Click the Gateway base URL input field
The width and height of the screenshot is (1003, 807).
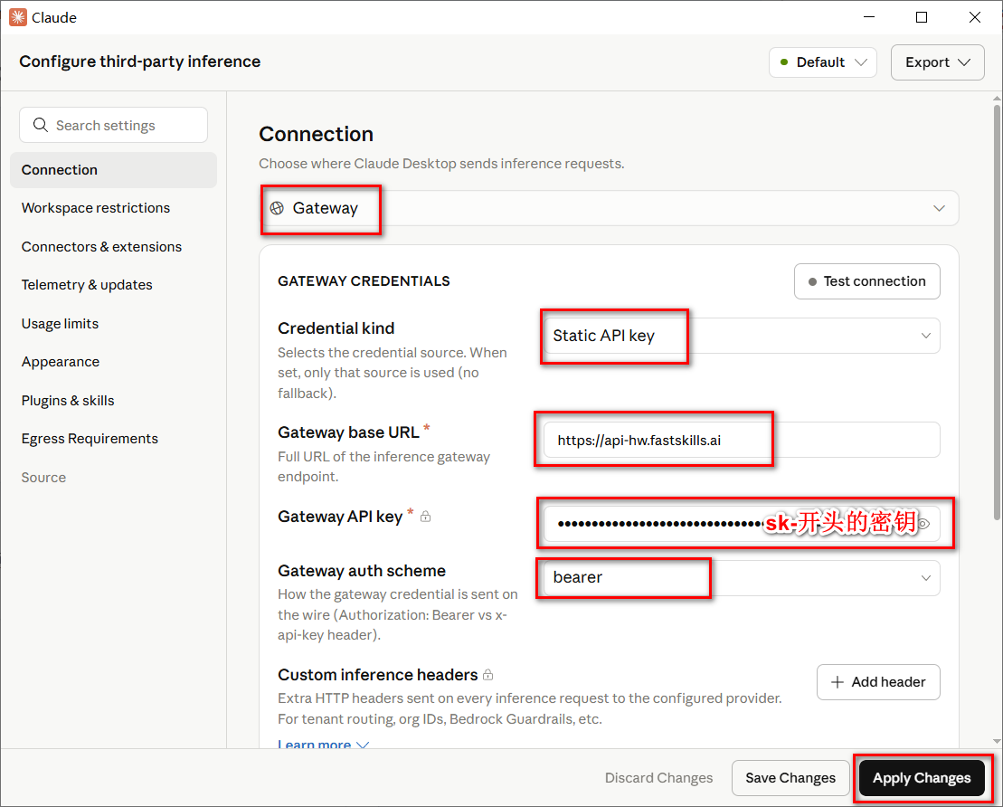742,440
